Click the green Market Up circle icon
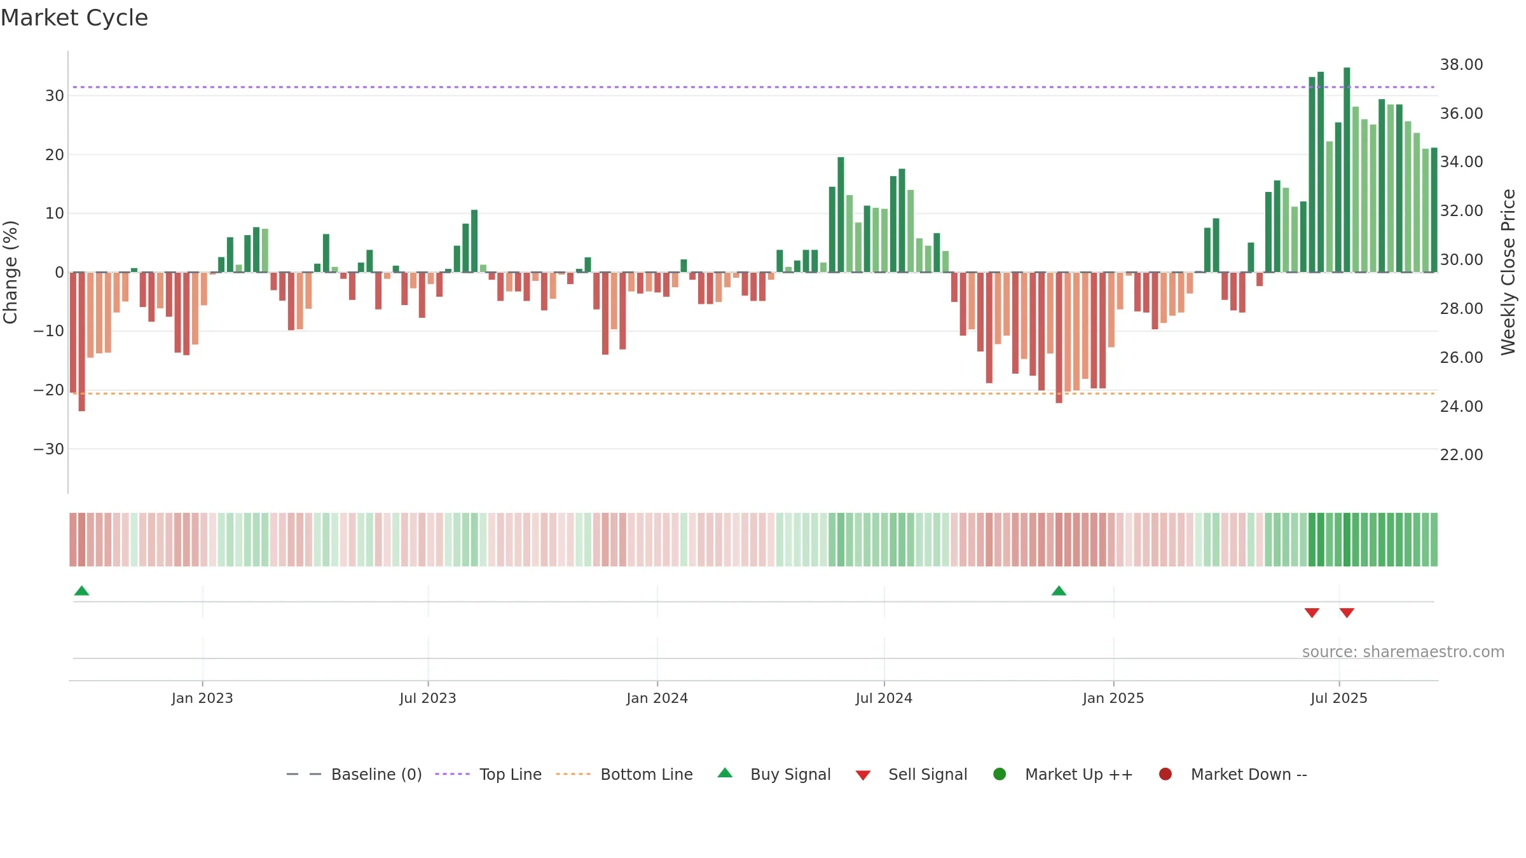Viewport: 1526px width, 858px height. coord(1000,774)
